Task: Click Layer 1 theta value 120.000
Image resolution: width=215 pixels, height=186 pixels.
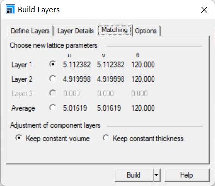Action: point(143,65)
